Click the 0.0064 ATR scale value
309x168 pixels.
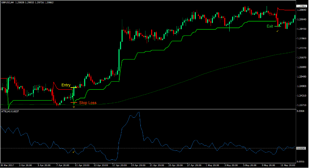tap(300, 111)
